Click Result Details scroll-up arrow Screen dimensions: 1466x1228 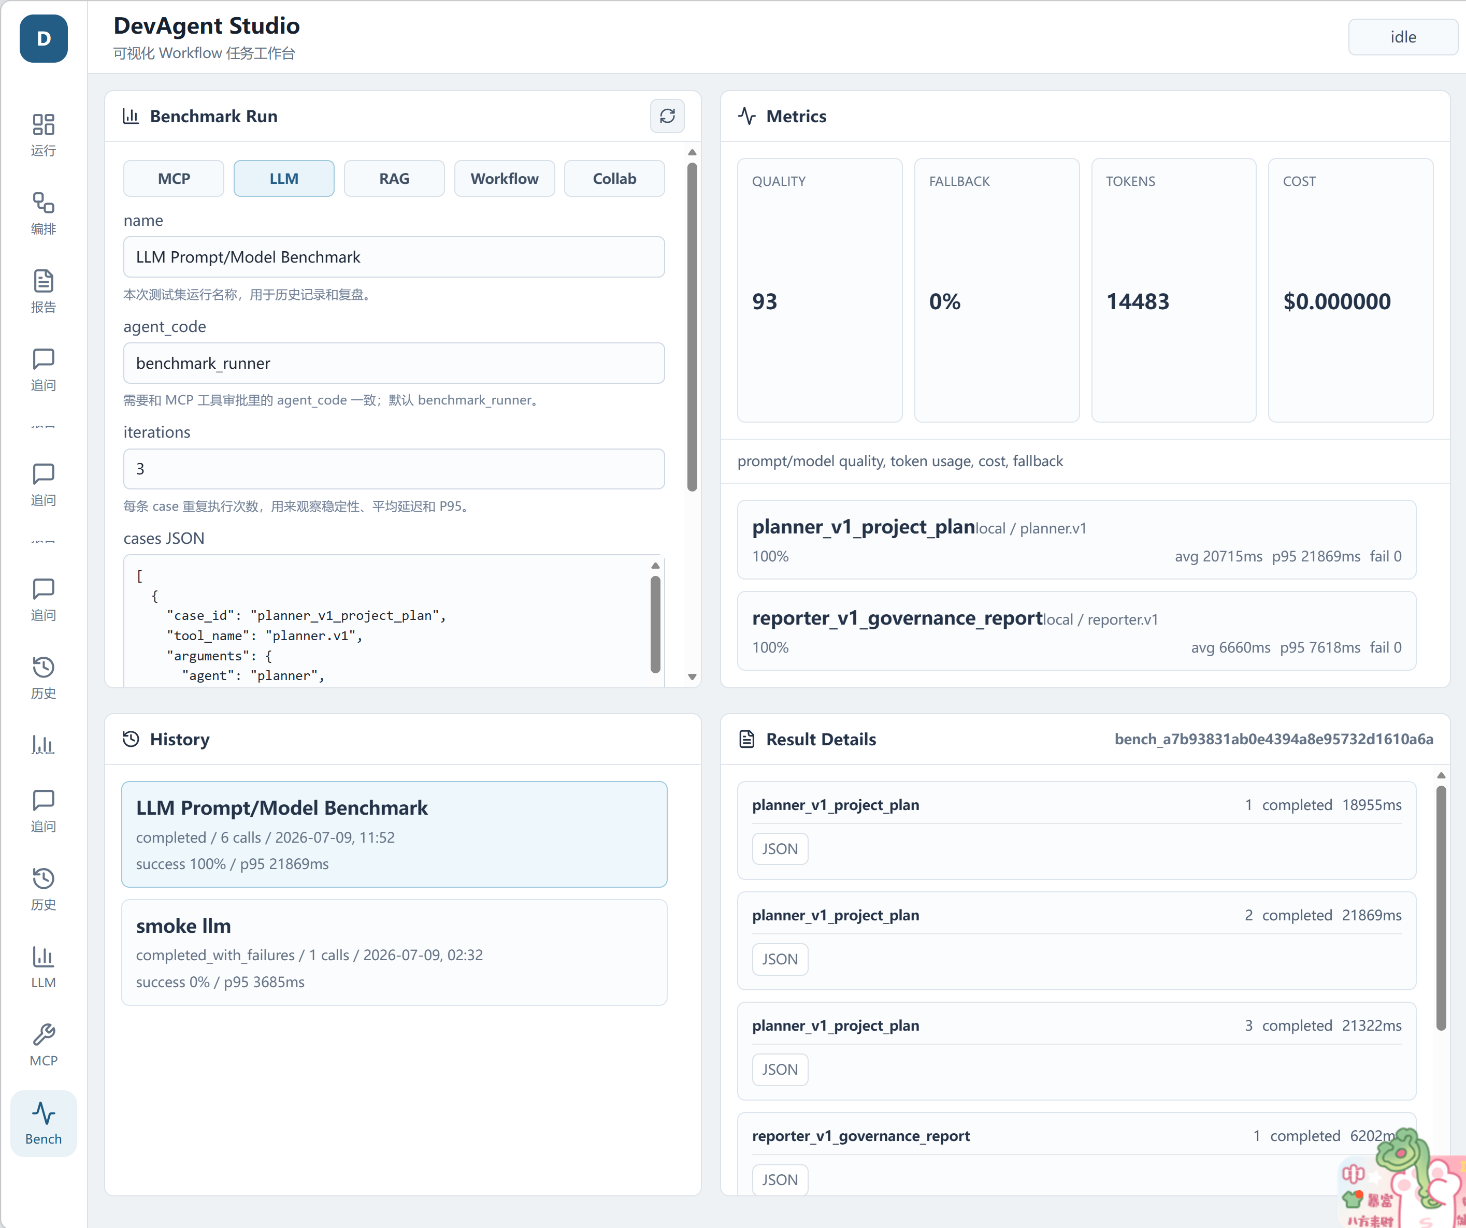[x=1441, y=776]
